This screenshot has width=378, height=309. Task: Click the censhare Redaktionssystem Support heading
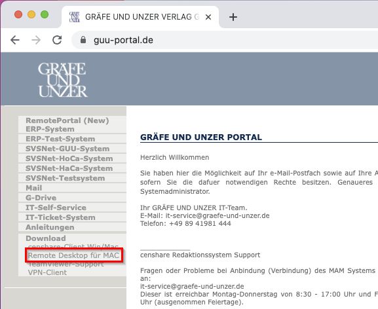pos(200,255)
